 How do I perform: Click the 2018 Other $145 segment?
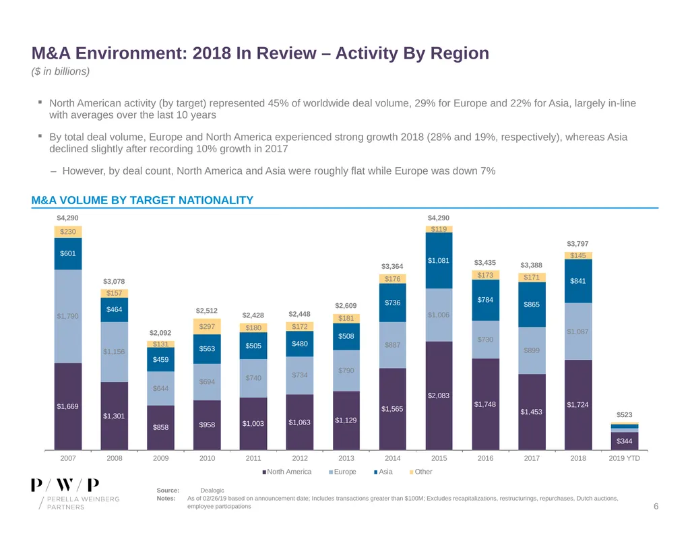pos(578,255)
